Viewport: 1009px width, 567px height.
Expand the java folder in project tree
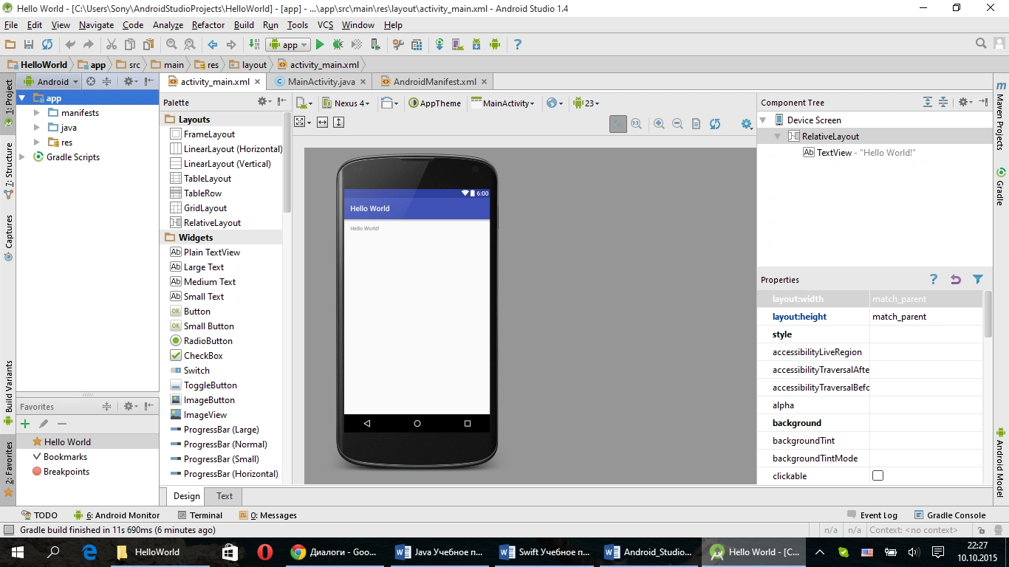pos(37,128)
